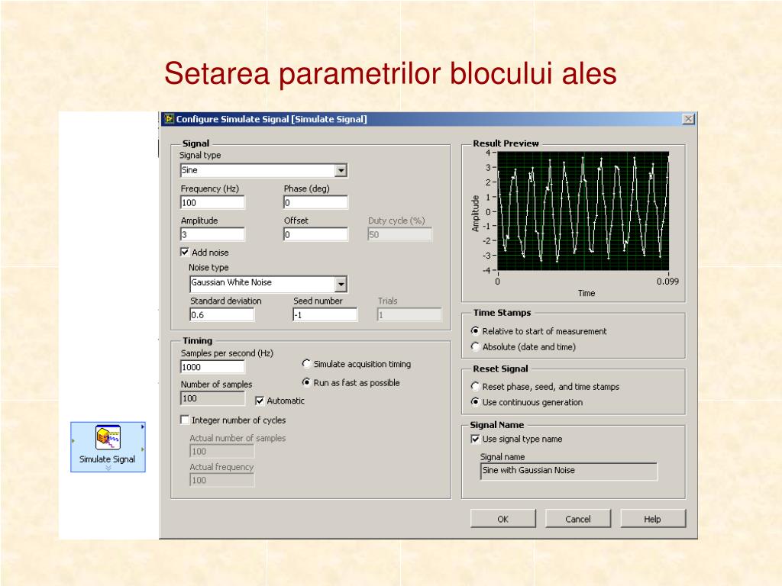Viewport: 782px width, 586px height.
Task: Click the disabled Duty cycle (%) field
Action: tap(400, 234)
